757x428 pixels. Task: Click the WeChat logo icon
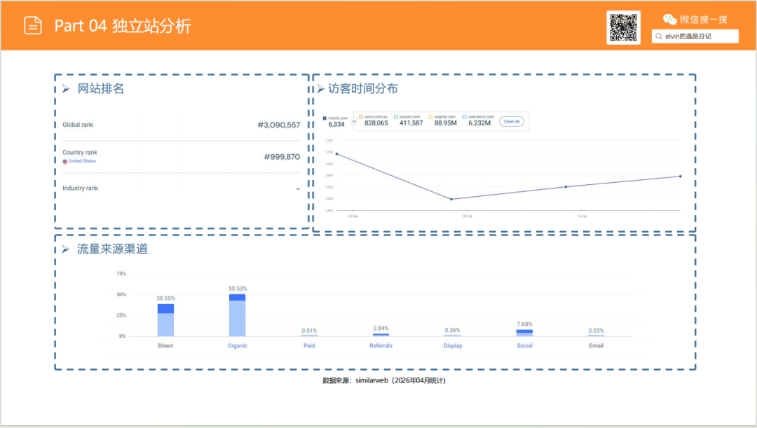[670, 20]
